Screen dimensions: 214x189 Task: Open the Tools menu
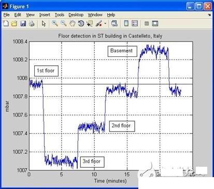[60, 15]
